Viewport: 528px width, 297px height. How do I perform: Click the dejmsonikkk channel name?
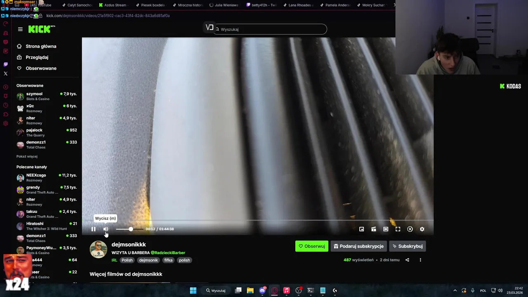[x=129, y=245]
